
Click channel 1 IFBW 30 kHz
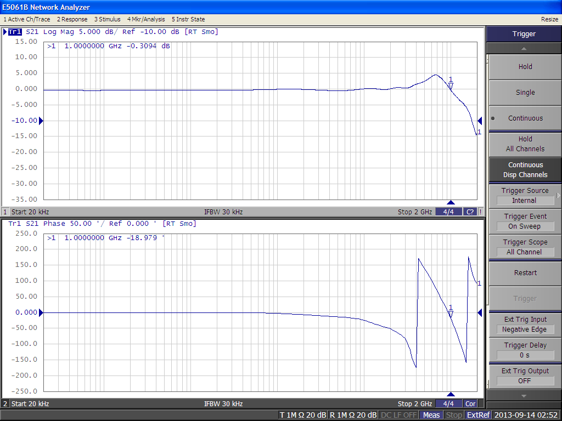pyautogui.click(x=223, y=212)
